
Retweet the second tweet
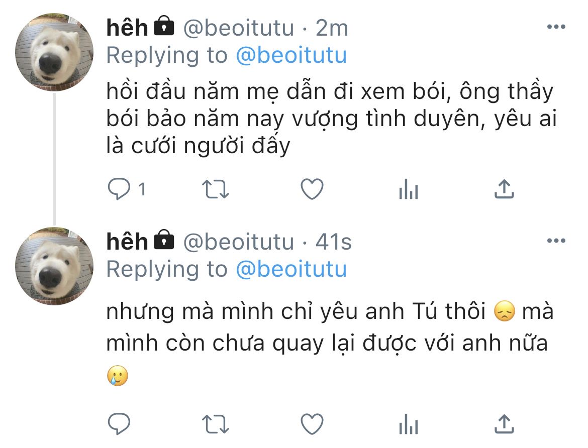[x=215, y=424]
